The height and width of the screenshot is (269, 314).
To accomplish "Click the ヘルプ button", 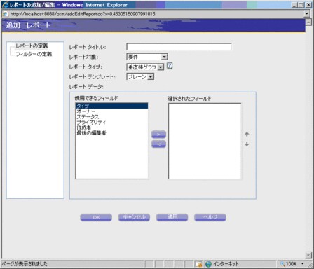I will pos(210,217).
